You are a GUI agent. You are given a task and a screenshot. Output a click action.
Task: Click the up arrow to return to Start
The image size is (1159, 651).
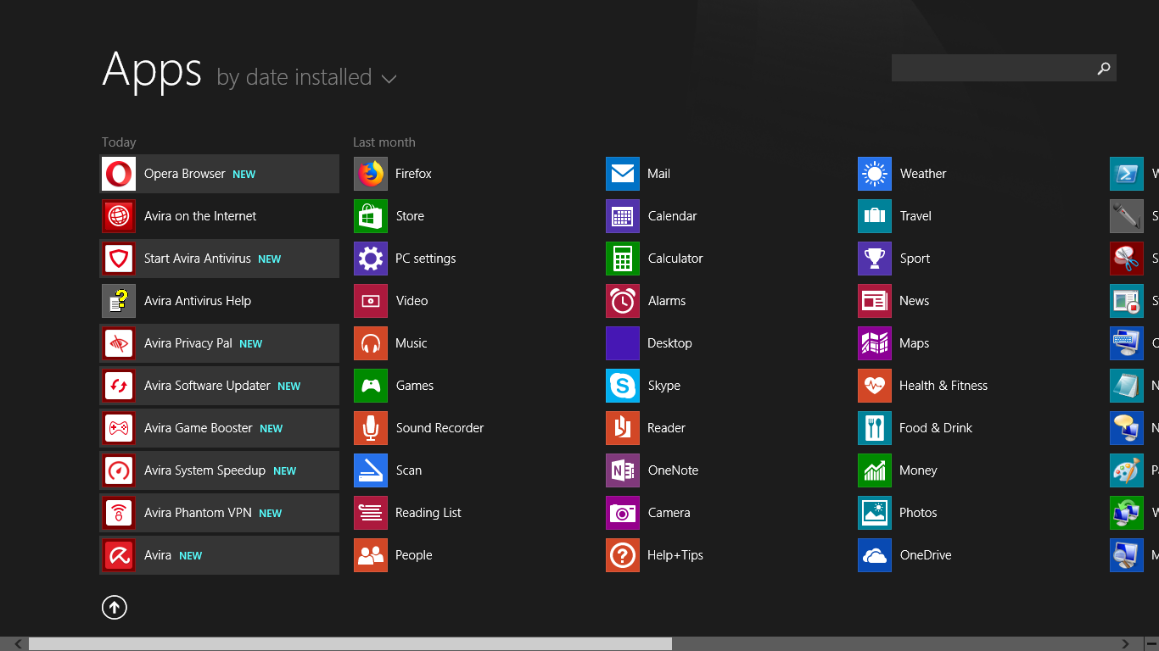click(115, 607)
